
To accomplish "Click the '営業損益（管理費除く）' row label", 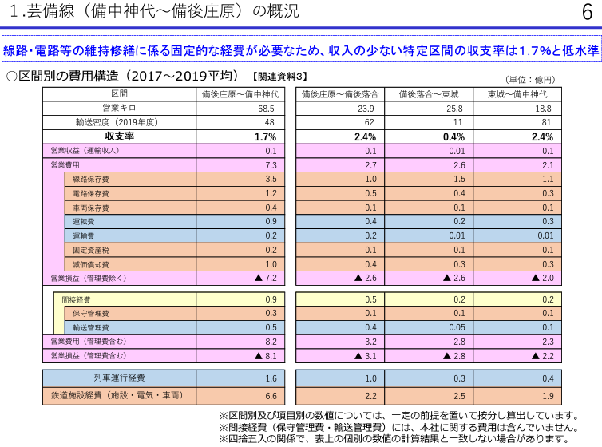I will coord(89,278).
